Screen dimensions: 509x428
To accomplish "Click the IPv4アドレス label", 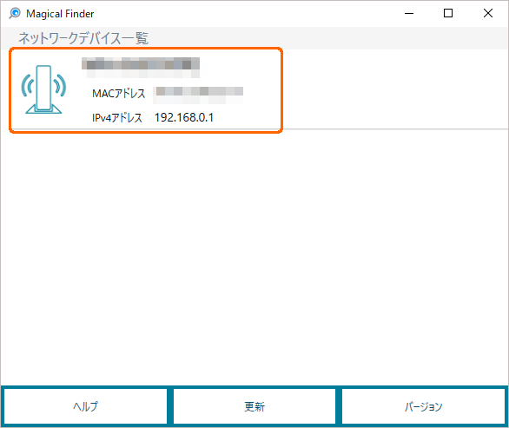I will [117, 117].
